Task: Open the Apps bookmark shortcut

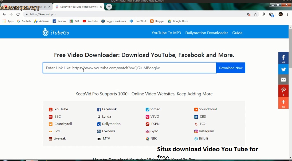Action: pos(8,21)
